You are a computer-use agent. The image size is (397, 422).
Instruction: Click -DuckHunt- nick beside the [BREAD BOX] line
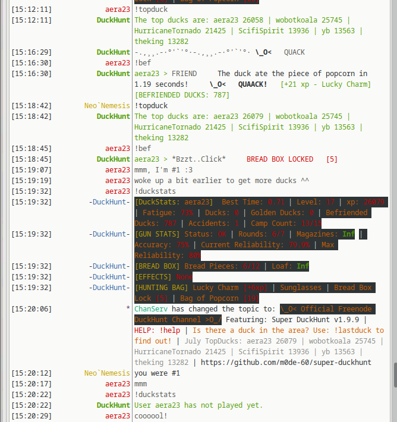click(x=109, y=266)
